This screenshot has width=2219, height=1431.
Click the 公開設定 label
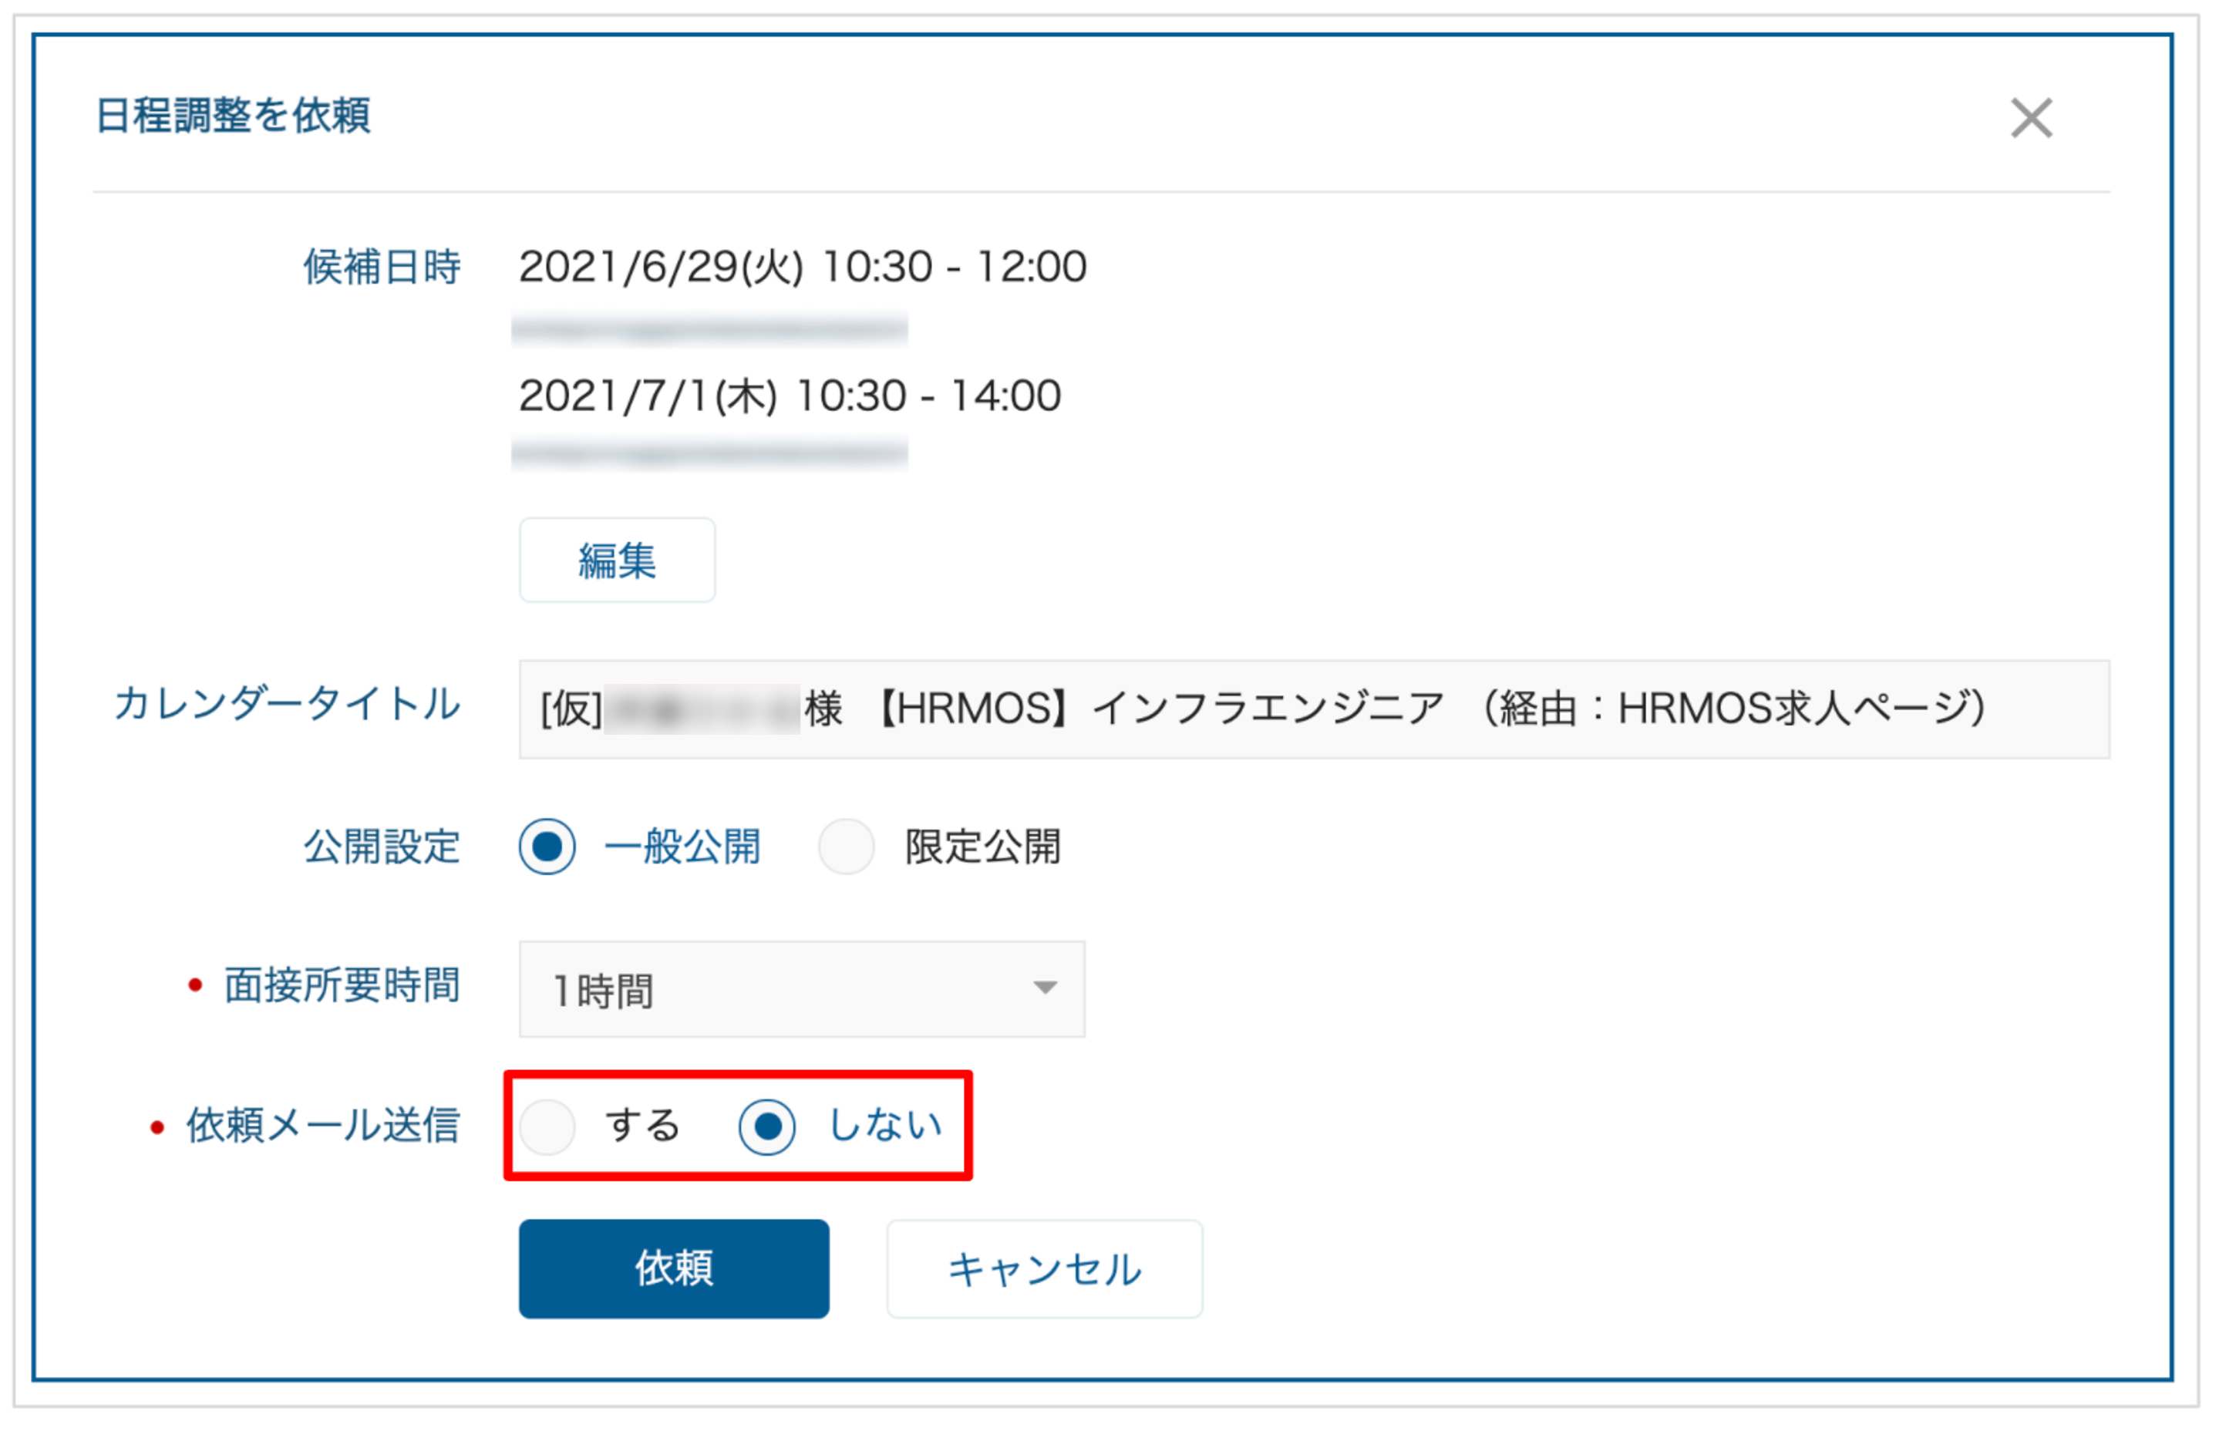tap(382, 847)
